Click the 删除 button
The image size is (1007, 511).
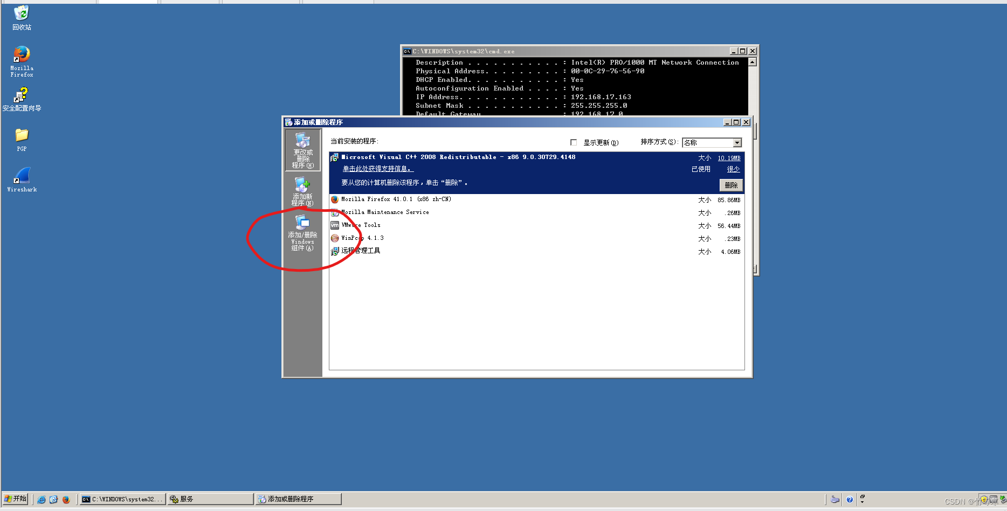[x=731, y=185]
